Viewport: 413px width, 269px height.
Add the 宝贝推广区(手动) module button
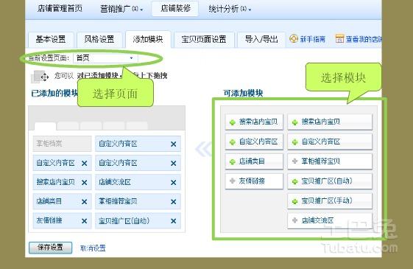click(330, 201)
